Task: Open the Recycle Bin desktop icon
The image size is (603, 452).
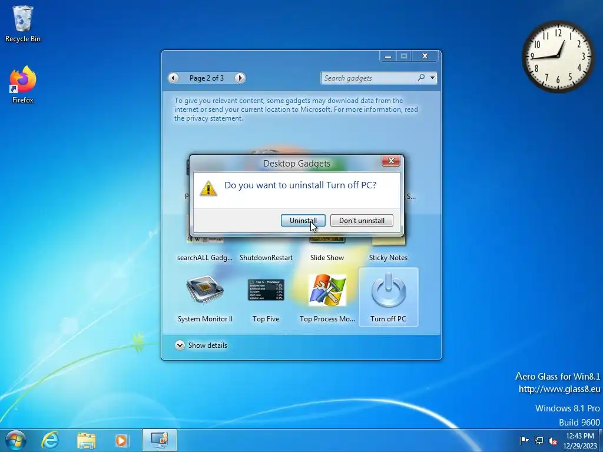Action: tap(23, 24)
